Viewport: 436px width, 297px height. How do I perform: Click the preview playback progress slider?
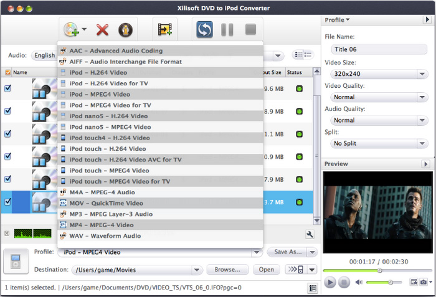point(377,270)
